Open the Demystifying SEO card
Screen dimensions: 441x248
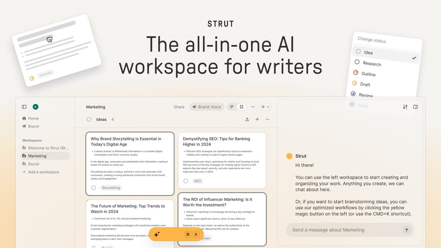click(222, 160)
